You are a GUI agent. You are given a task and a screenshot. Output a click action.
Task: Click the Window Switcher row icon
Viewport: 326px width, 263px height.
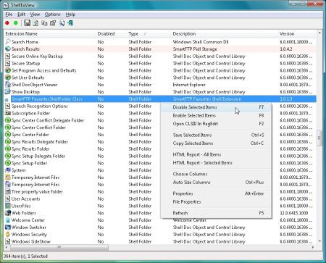[8, 227]
